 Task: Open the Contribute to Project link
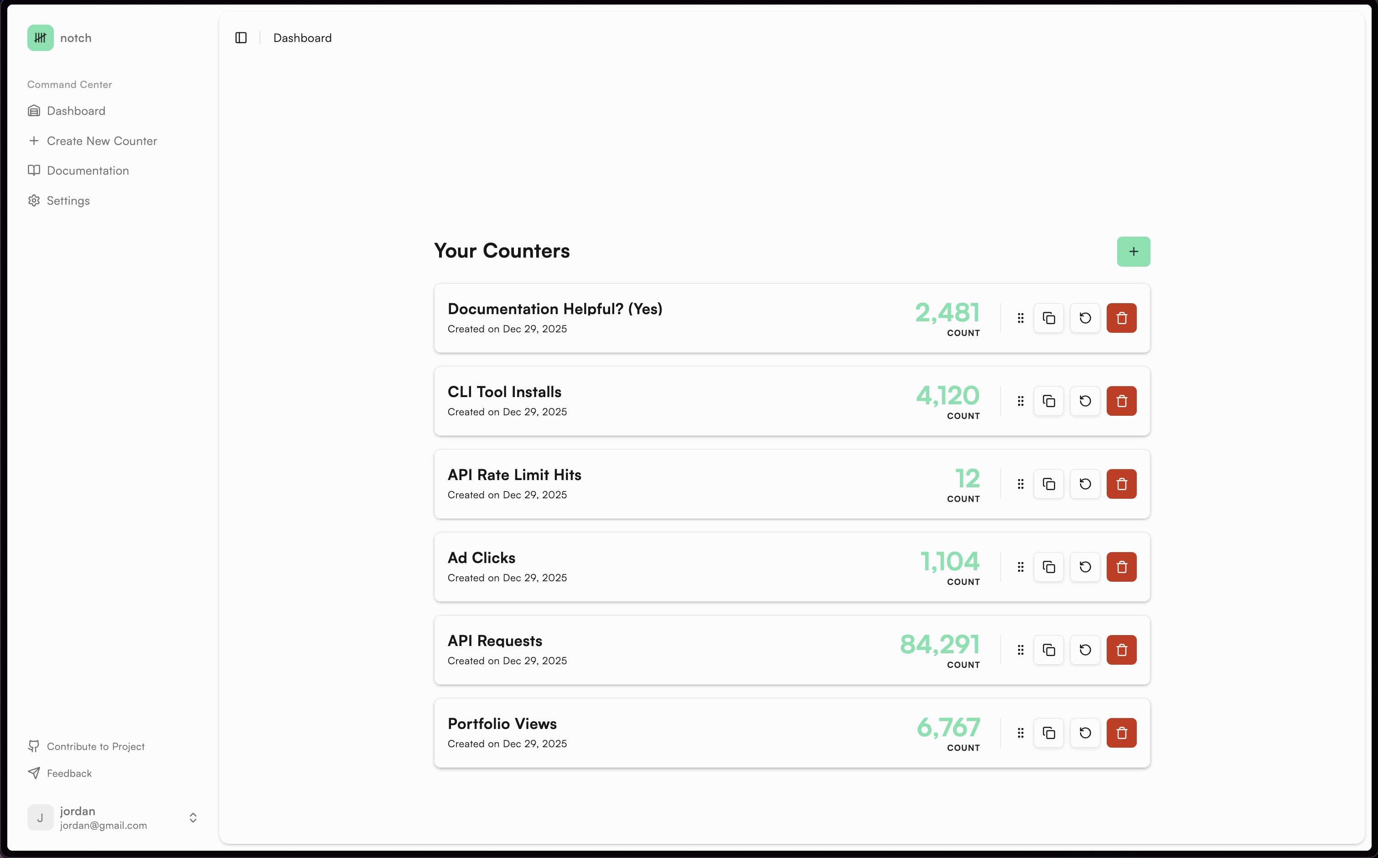tap(86, 746)
